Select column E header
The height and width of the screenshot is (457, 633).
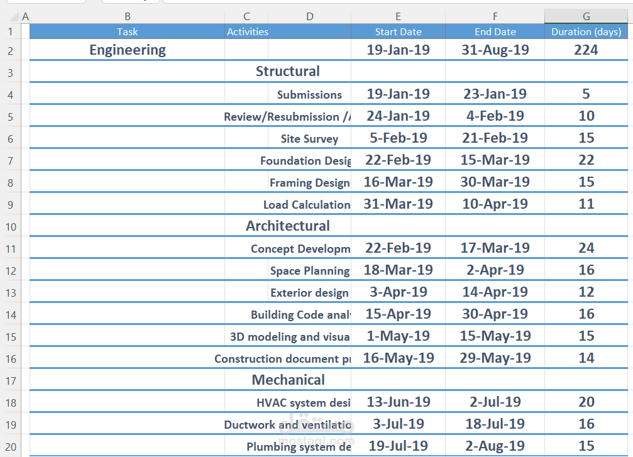pos(398,16)
